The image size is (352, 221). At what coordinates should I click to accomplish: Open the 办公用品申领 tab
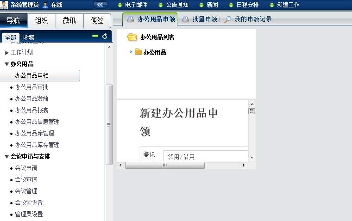tap(150, 19)
